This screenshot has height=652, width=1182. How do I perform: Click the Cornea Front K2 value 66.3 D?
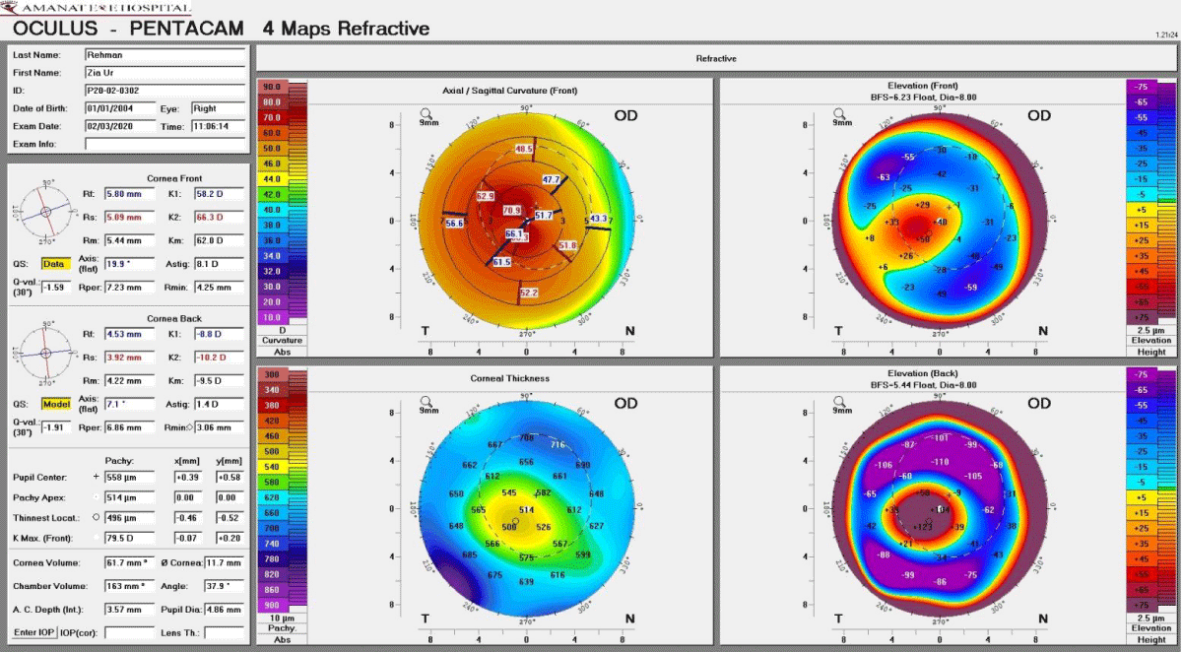tap(218, 216)
